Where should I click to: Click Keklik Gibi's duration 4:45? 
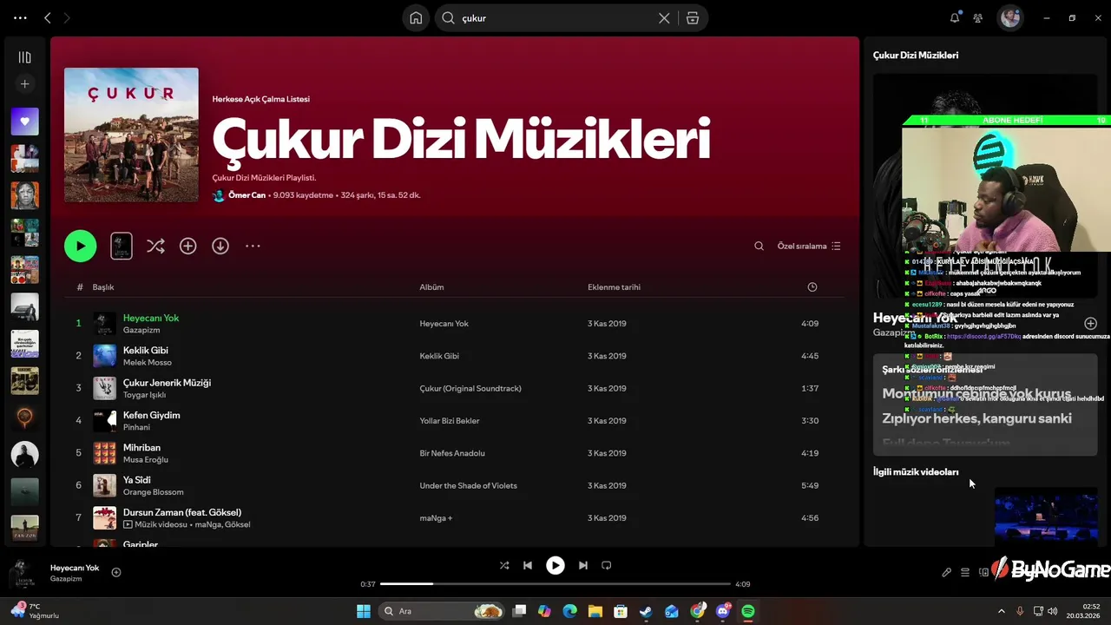[x=810, y=356]
